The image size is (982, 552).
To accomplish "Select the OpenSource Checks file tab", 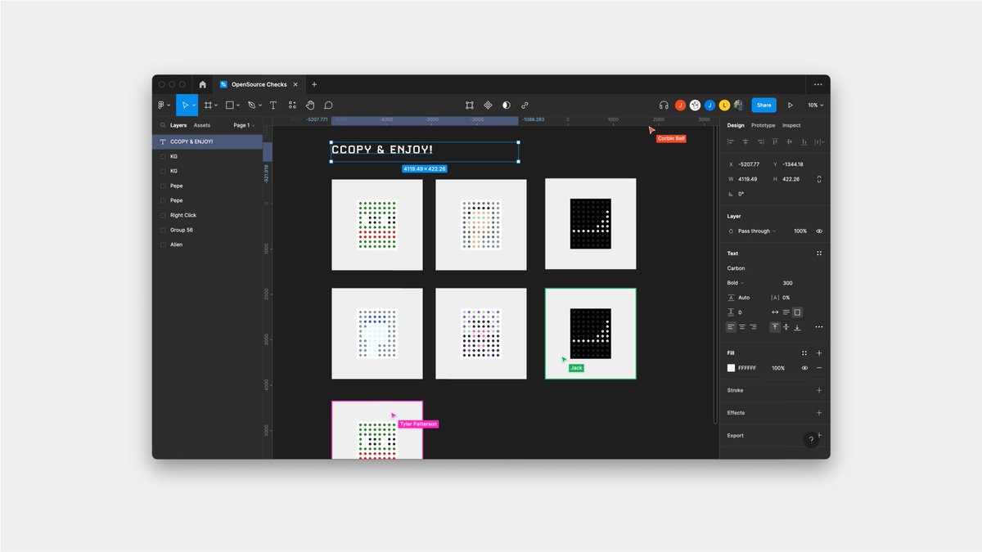I will [x=259, y=84].
